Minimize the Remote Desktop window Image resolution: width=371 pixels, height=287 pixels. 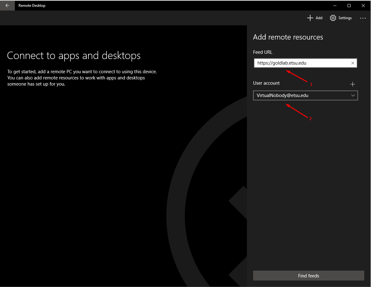[x=335, y=6]
